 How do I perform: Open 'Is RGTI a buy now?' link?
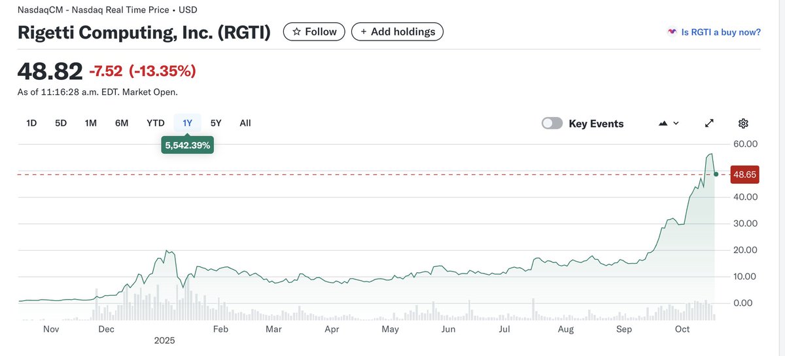coord(721,32)
